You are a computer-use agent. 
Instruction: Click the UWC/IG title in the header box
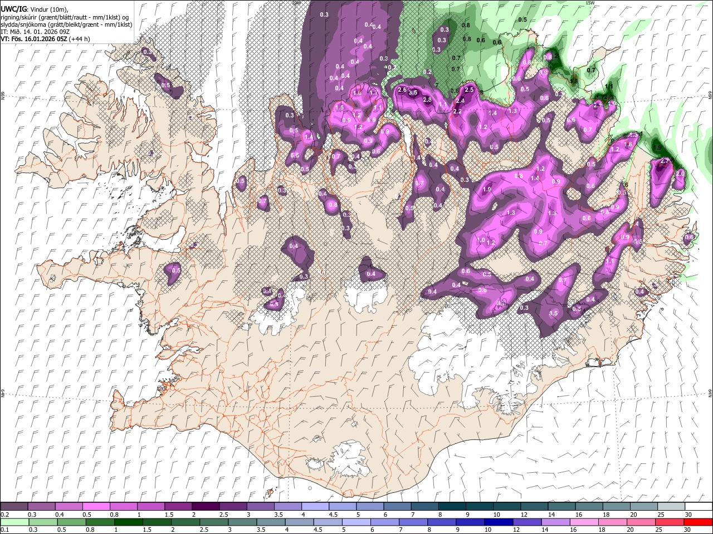coord(13,9)
